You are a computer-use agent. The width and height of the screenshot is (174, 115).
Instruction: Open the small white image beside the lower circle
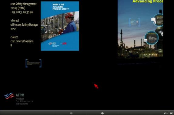click(x=146, y=40)
